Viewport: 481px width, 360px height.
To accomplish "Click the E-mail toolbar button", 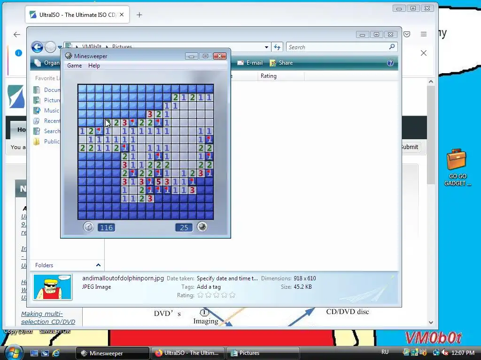I will (250, 63).
